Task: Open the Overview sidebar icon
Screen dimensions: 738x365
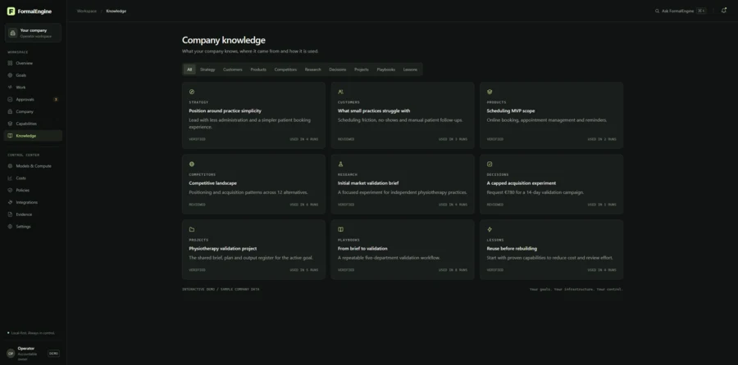Action: pos(10,63)
